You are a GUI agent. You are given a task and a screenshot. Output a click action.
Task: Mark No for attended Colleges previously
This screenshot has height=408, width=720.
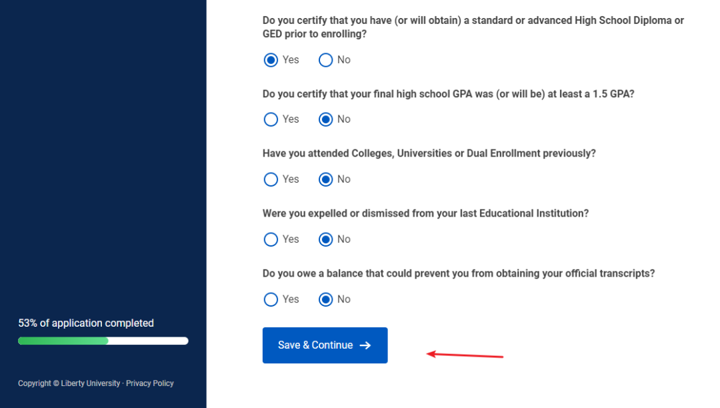(325, 179)
